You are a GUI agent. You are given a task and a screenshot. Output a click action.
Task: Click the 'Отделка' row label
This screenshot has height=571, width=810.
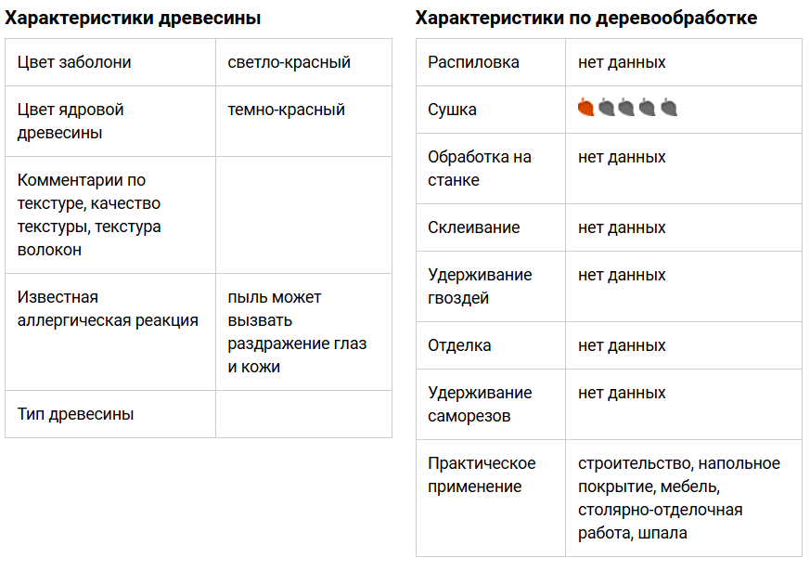pos(459,345)
